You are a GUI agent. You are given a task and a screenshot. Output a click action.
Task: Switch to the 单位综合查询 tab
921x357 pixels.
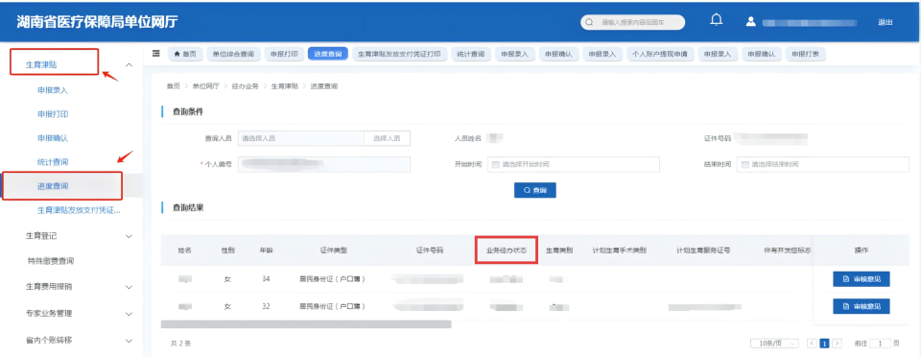point(233,54)
